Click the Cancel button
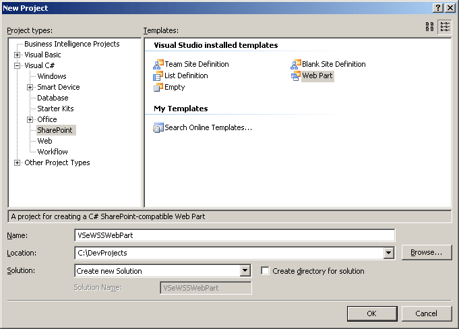 pos(427,313)
